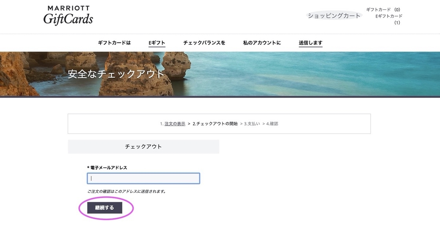The width and height of the screenshot is (440, 236).
Task: Open the ギフトカードは menu item
Action: click(x=114, y=43)
